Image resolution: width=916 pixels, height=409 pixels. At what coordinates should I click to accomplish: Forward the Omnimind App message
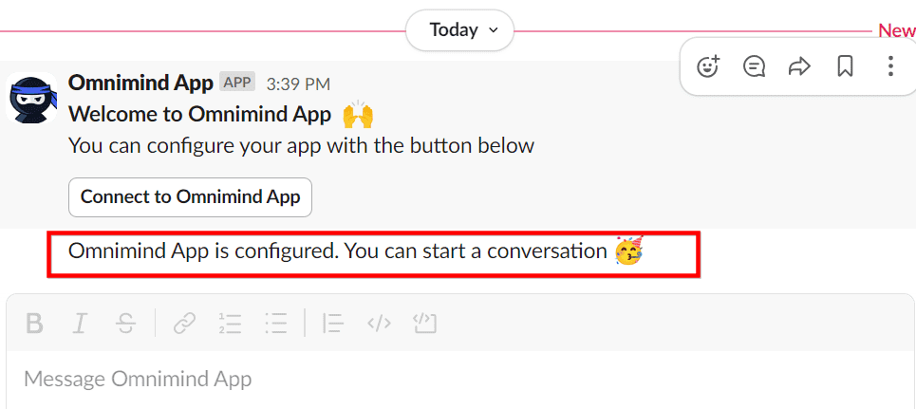pos(800,66)
